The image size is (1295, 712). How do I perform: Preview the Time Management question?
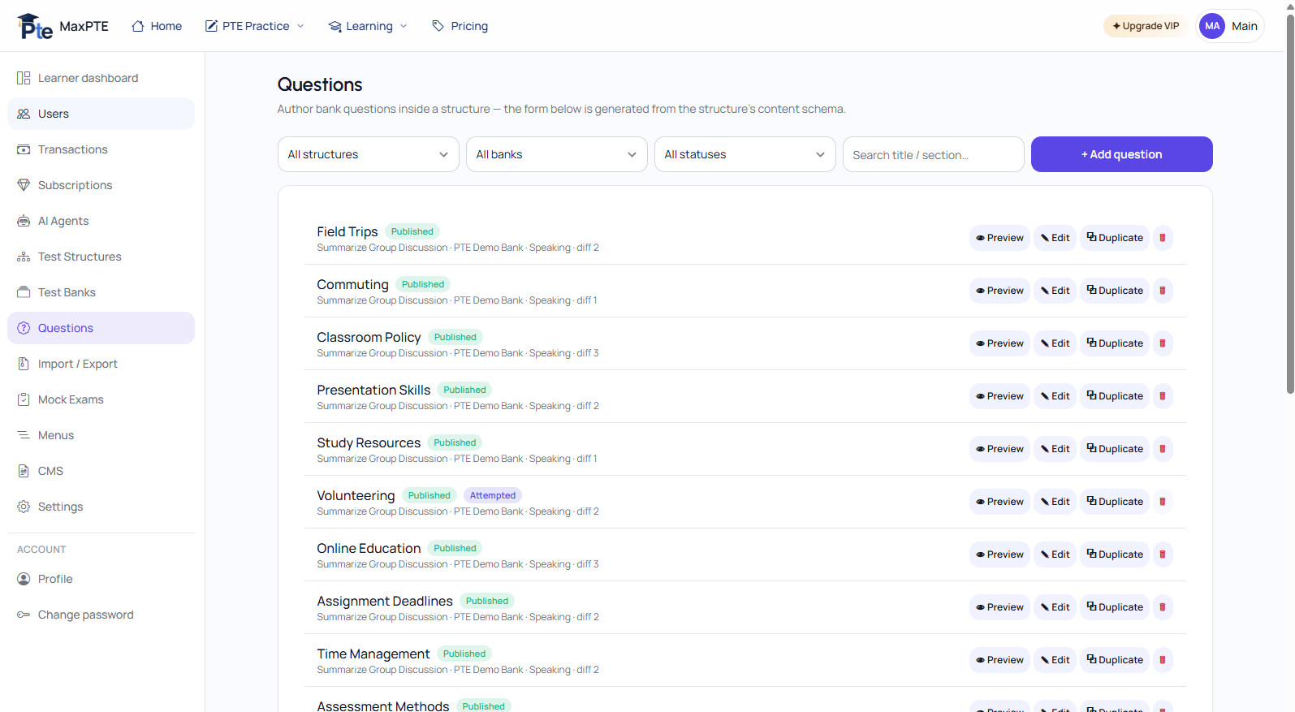999,660
